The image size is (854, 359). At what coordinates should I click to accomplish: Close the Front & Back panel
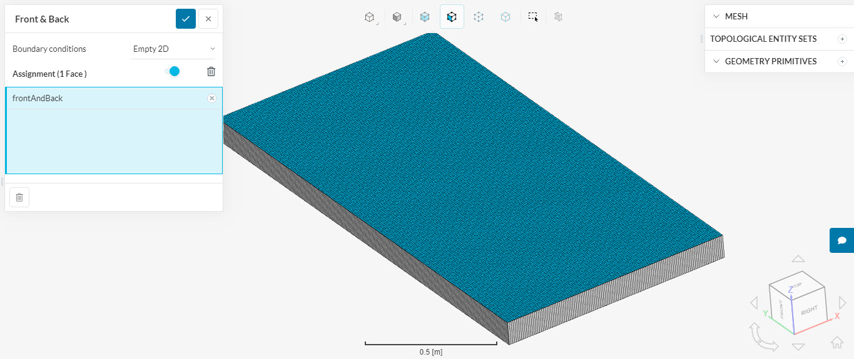click(x=208, y=19)
